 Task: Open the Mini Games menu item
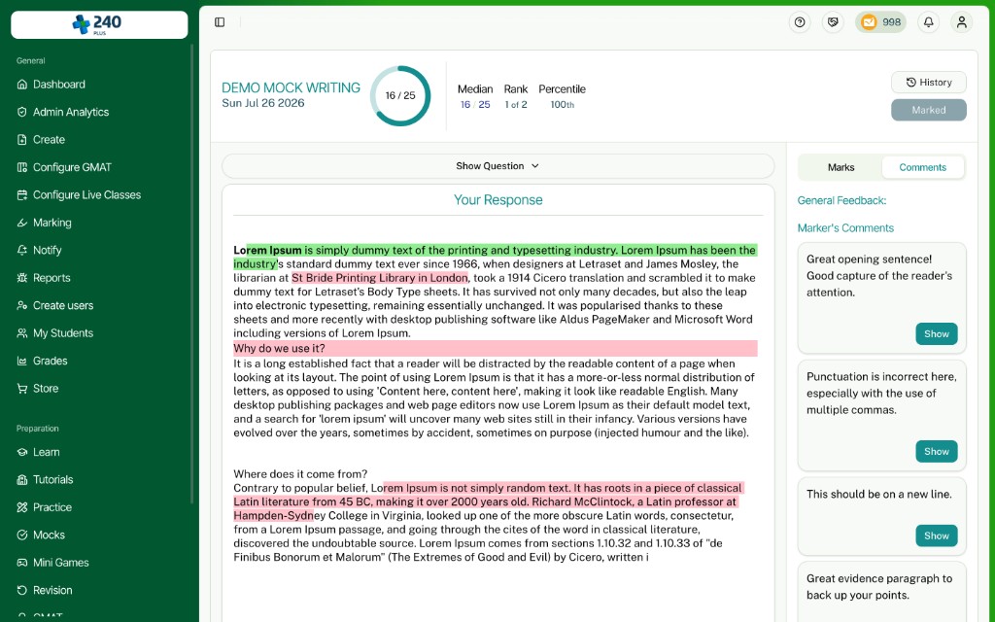click(60, 563)
